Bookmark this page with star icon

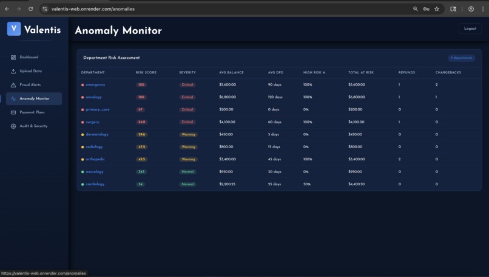(x=437, y=9)
